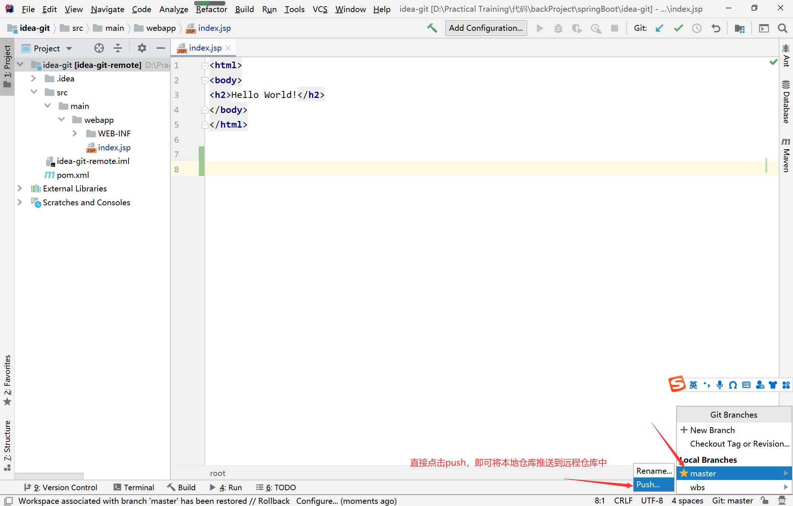
Task: Click the Debug bug icon in toolbar
Action: (x=558, y=28)
